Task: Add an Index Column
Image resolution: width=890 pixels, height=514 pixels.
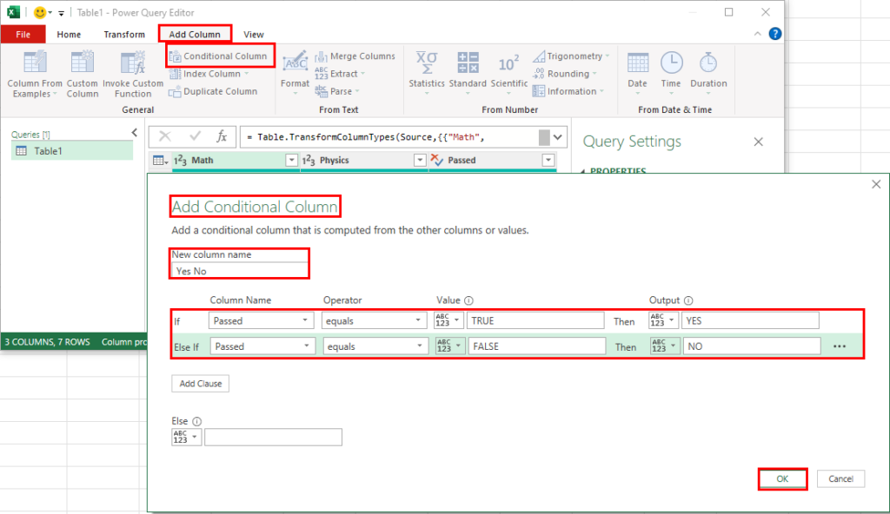Action: point(209,74)
